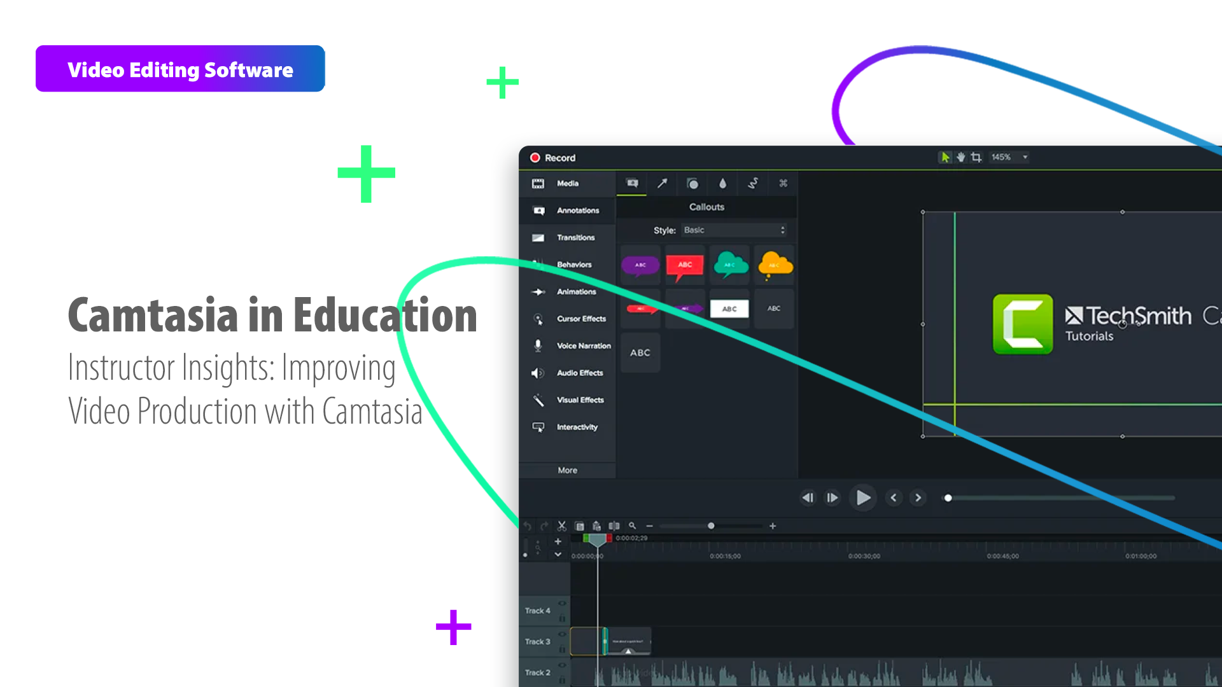Expand the track options chevron below plus
This screenshot has width=1222, height=687.
558,554
